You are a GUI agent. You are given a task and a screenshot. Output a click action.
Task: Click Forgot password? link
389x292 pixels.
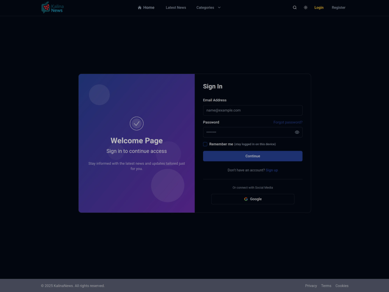click(x=288, y=122)
